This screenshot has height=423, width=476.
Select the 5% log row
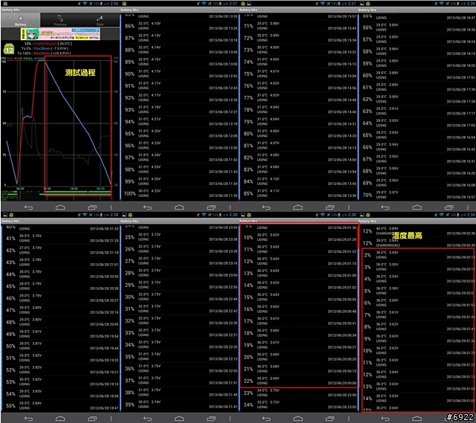(418, 291)
